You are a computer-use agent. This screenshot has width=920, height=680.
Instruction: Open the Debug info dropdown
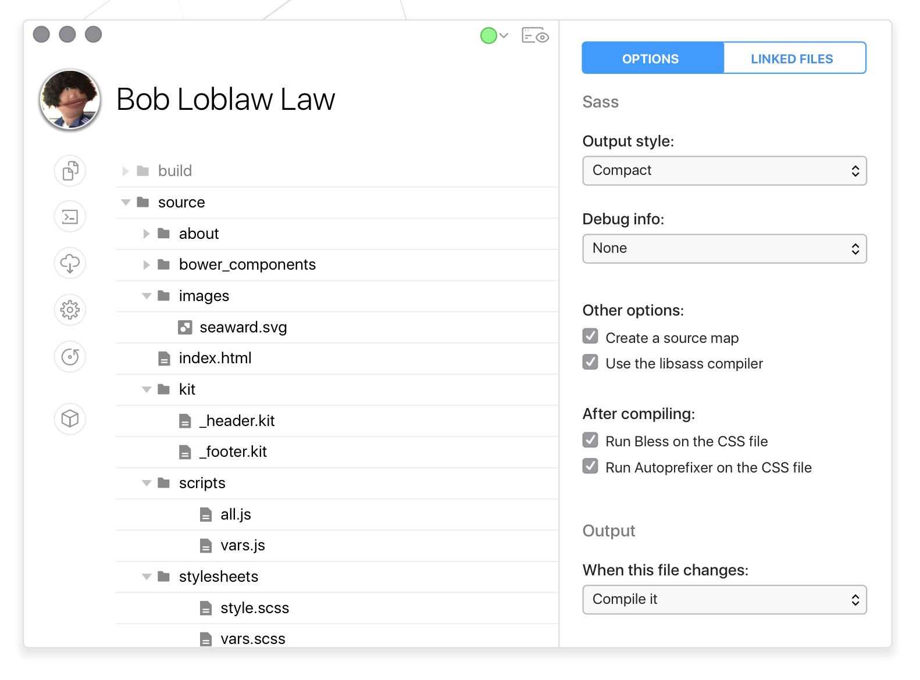pos(724,249)
